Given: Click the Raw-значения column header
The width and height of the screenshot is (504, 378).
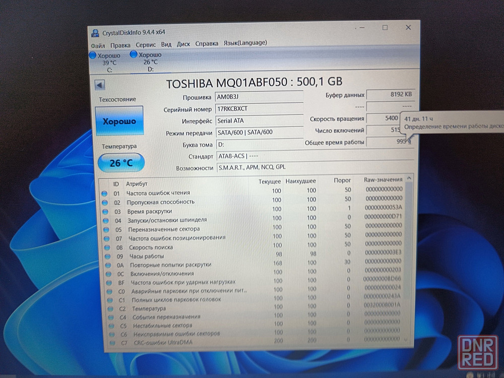Looking at the screenshot, I should point(383,179).
